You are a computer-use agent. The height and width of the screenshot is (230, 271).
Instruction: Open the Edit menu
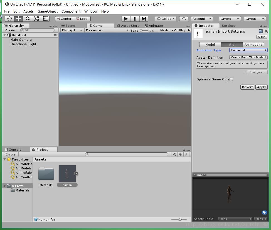pyautogui.click(x=16, y=11)
